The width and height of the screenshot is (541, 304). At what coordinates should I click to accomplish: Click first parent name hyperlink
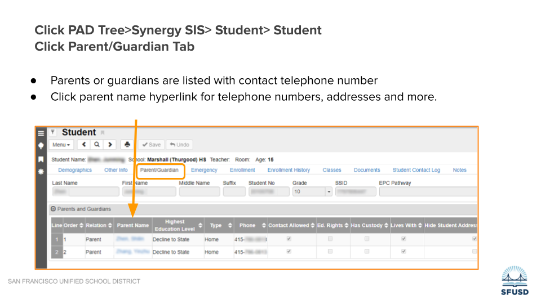(x=131, y=239)
